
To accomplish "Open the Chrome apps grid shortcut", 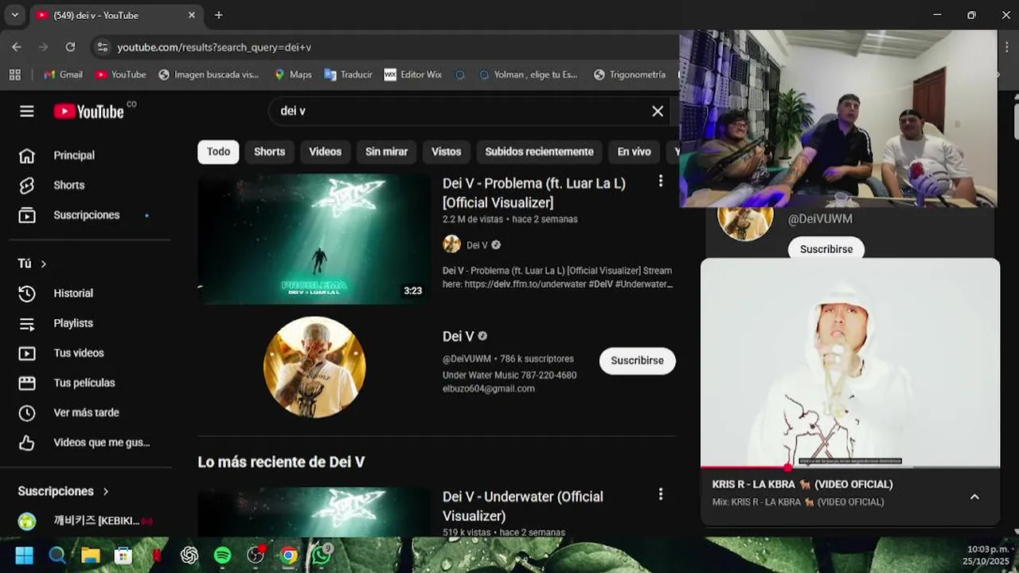I will [x=14, y=74].
